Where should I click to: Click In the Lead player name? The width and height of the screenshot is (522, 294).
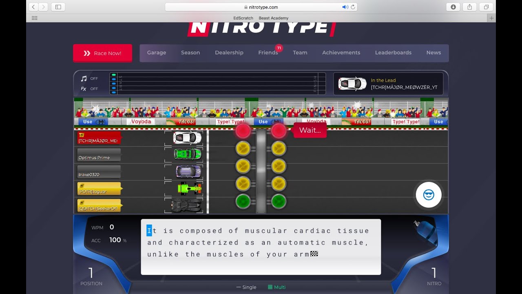(x=404, y=87)
